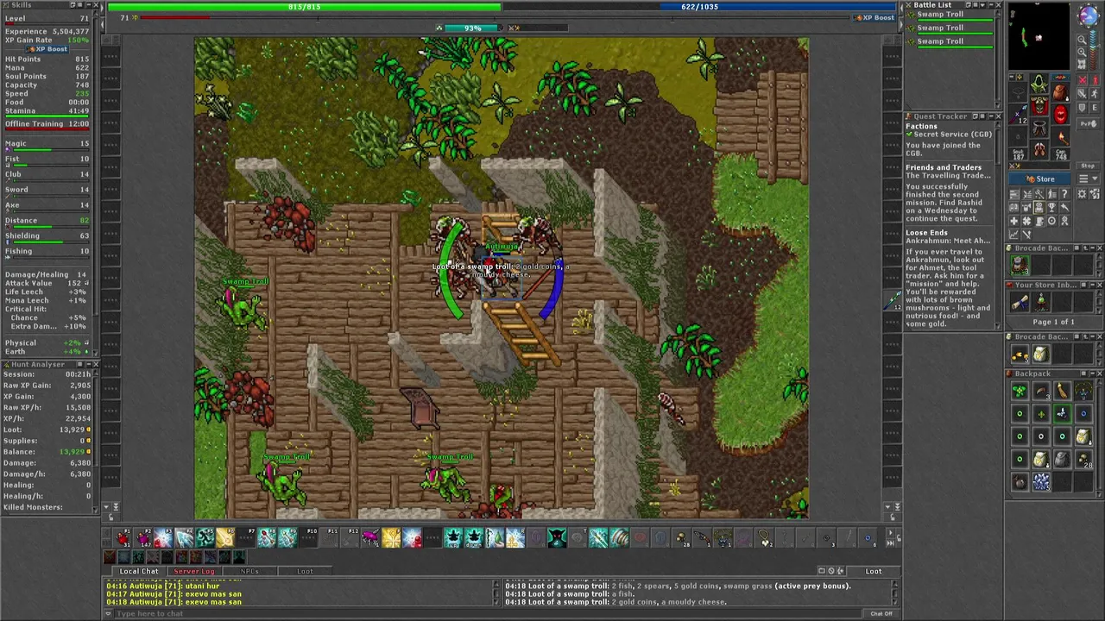Select the third Swamp Troll in the Battle List
This screenshot has width=1105, height=621.
[948, 43]
